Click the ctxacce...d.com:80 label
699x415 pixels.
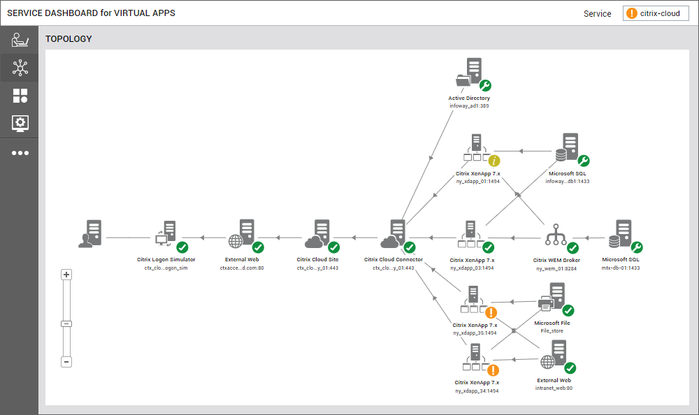(x=242, y=268)
